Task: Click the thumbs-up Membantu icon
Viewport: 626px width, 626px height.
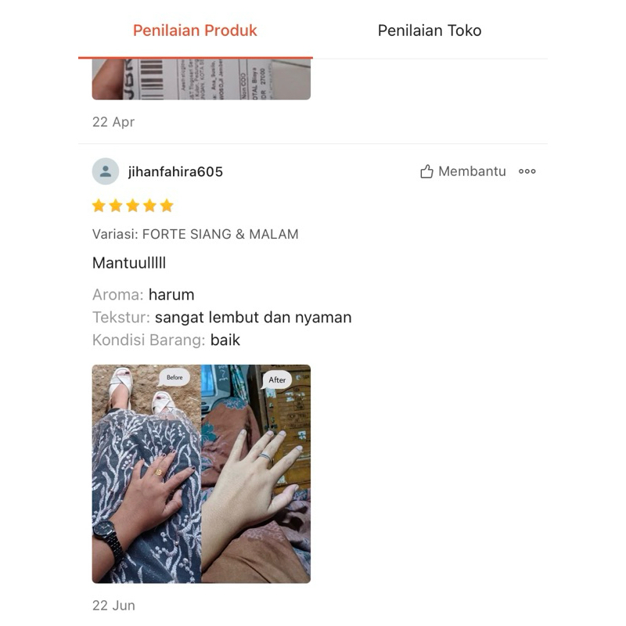Action: [426, 171]
